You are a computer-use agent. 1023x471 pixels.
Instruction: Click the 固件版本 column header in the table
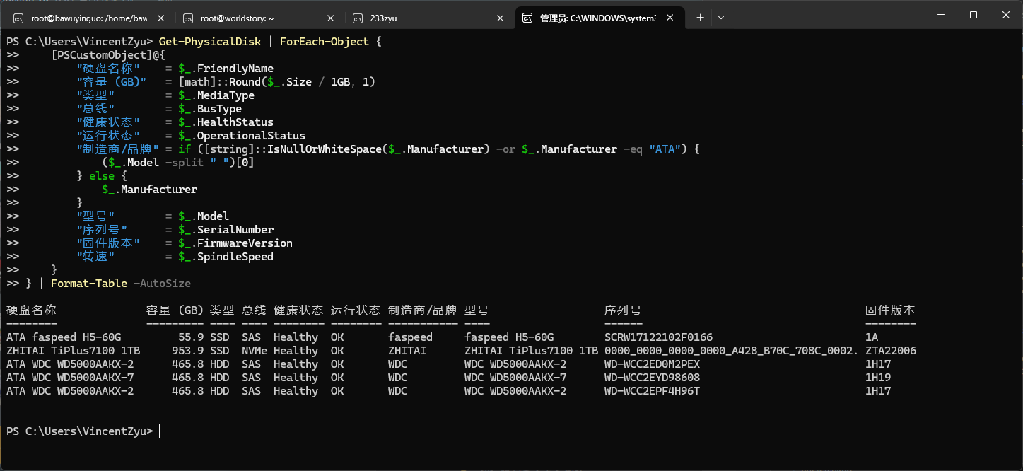890,310
